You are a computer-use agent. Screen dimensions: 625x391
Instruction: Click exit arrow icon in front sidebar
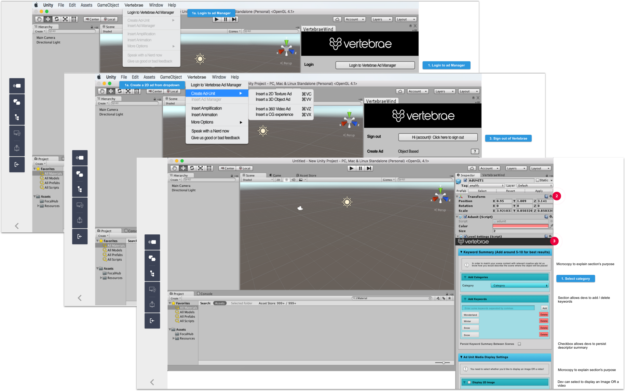152,321
